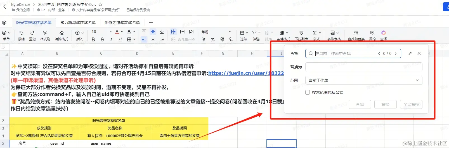Viewport: 449px width, 148px height.
Task: Open the sheet list layers icon
Action: (x=4, y=23)
